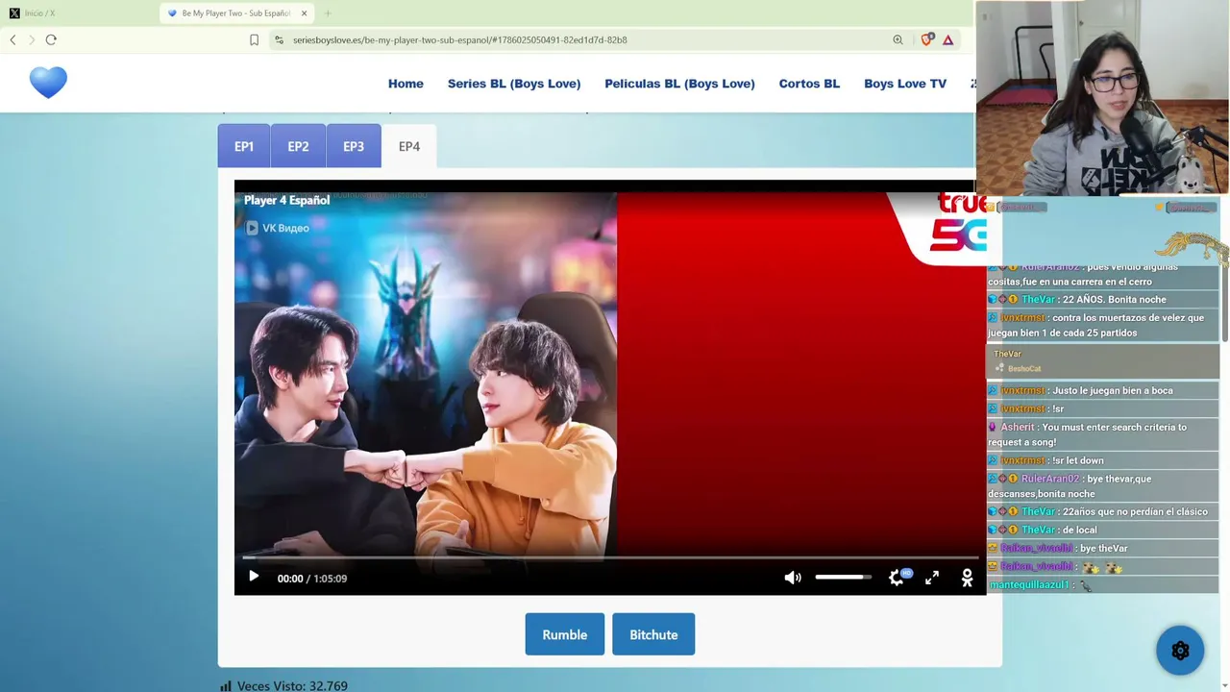The height and width of the screenshot is (692, 1230).
Task: Click the blue heart site logo
Action: (48, 82)
